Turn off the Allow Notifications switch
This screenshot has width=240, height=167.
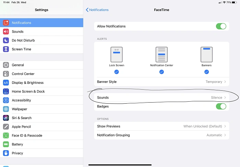pos(221,26)
